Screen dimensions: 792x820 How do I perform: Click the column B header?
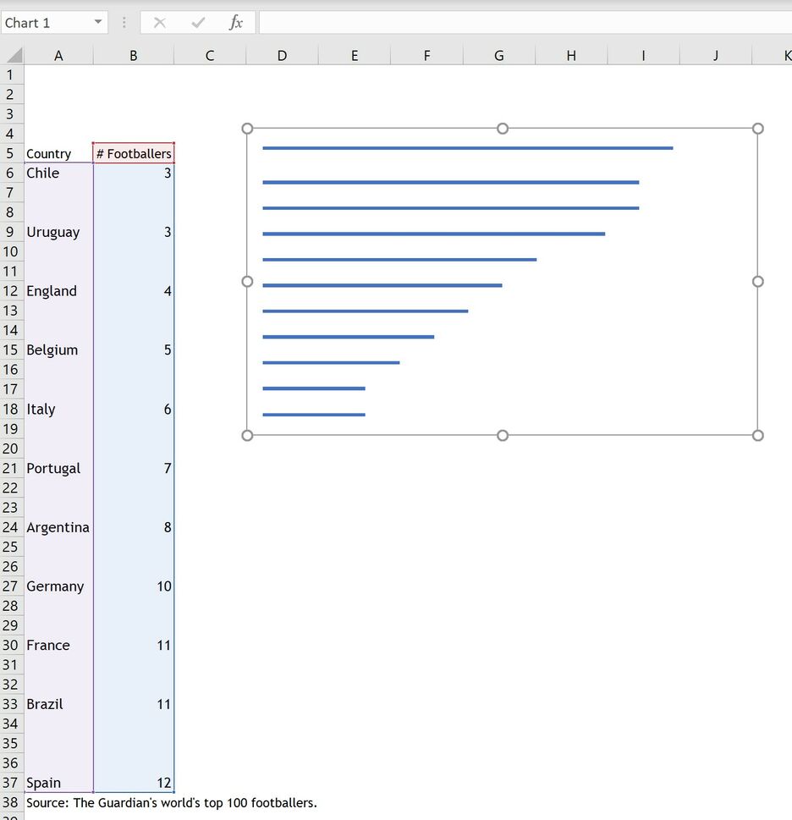pos(133,54)
